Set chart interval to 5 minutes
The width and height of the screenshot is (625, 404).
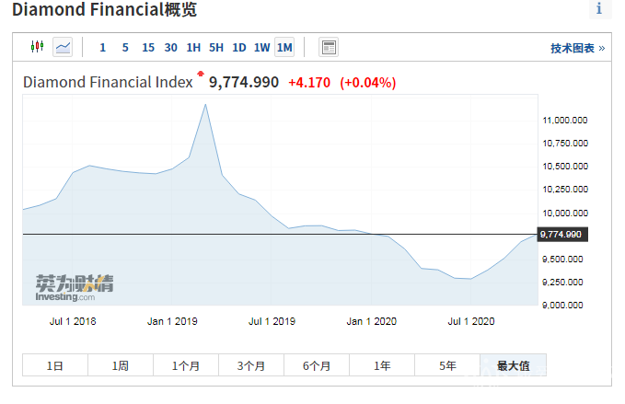tap(125, 48)
